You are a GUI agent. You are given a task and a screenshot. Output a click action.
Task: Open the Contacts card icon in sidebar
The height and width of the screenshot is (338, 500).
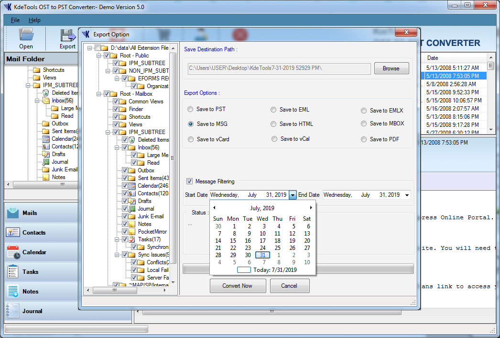(13, 233)
